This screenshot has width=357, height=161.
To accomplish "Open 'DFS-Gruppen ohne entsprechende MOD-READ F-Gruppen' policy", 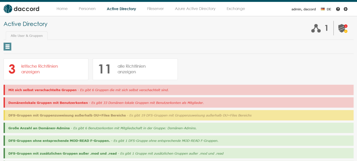I will click(178, 141).
